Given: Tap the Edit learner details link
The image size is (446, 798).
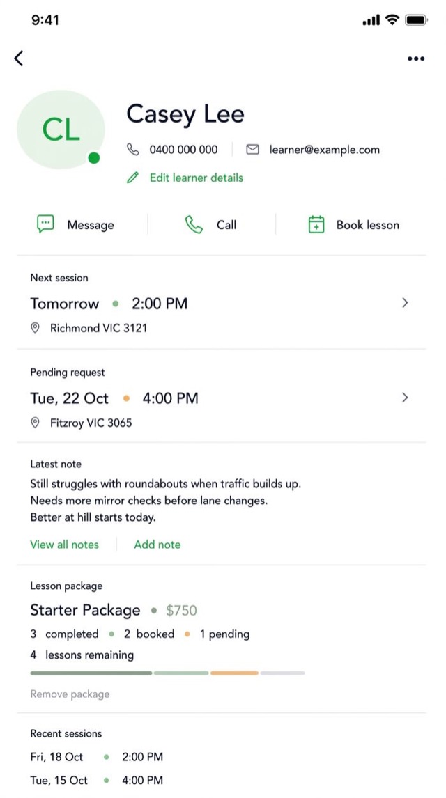Looking at the screenshot, I should (x=196, y=178).
